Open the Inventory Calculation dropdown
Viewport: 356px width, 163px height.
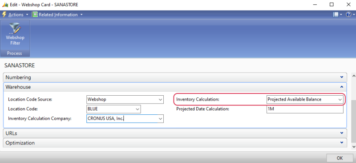(x=340, y=100)
